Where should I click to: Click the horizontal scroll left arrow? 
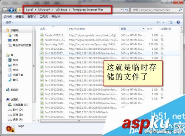(38, 121)
